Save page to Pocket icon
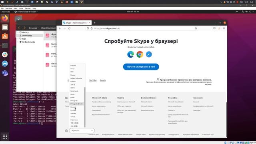This screenshot has height=144, width=256. [x=214, y=28]
